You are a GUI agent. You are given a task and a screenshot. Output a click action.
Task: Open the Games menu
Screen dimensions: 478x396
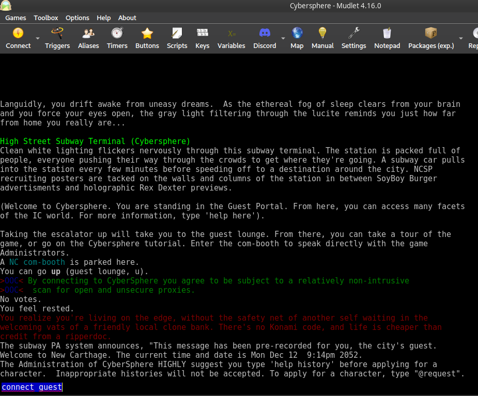pyautogui.click(x=16, y=18)
